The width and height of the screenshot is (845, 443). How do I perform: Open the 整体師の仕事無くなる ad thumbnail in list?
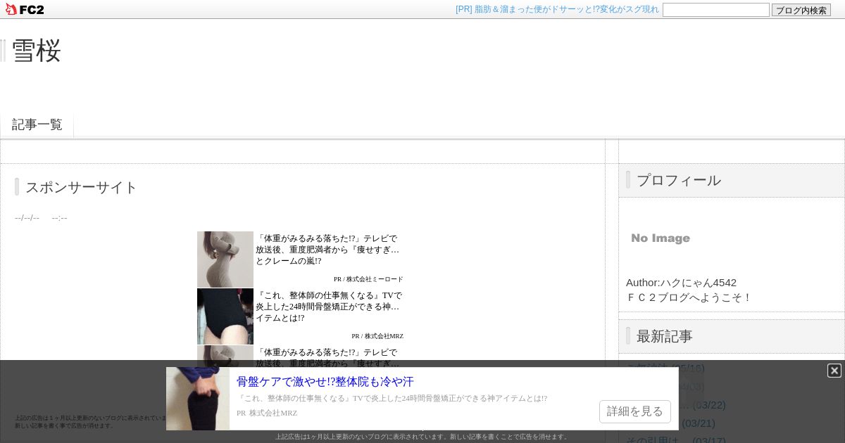coord(225,316)
